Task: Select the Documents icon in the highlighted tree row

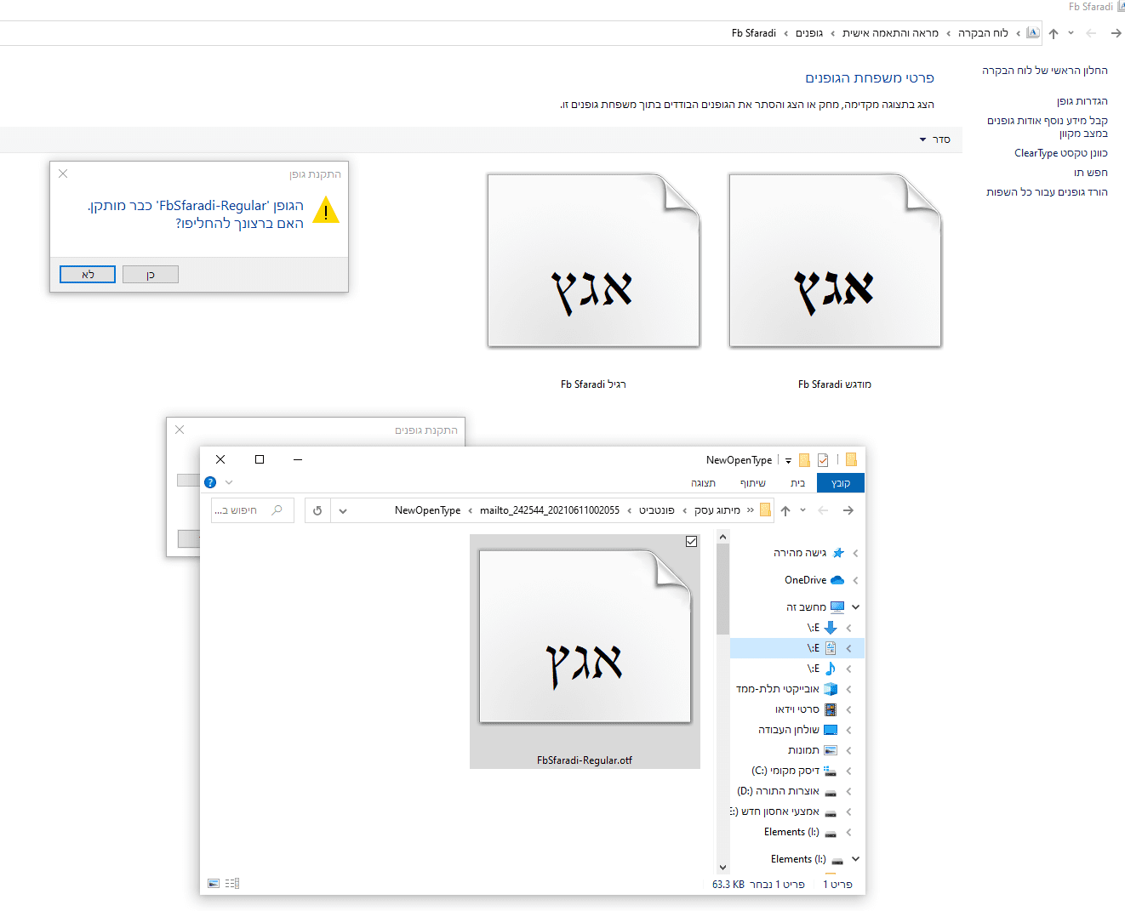Action: pyautogui.click(x=831, y=648)
